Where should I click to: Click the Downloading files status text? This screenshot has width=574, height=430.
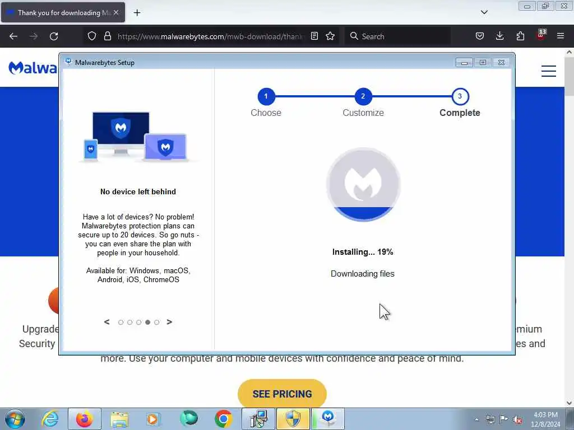(363, 274)
